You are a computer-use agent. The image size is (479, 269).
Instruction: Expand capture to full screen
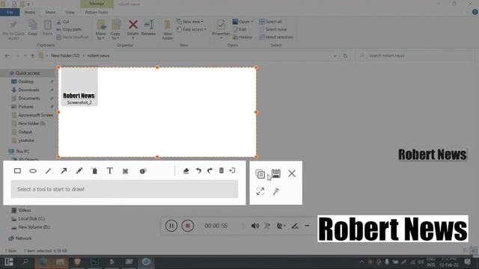(x=260, y=191)
